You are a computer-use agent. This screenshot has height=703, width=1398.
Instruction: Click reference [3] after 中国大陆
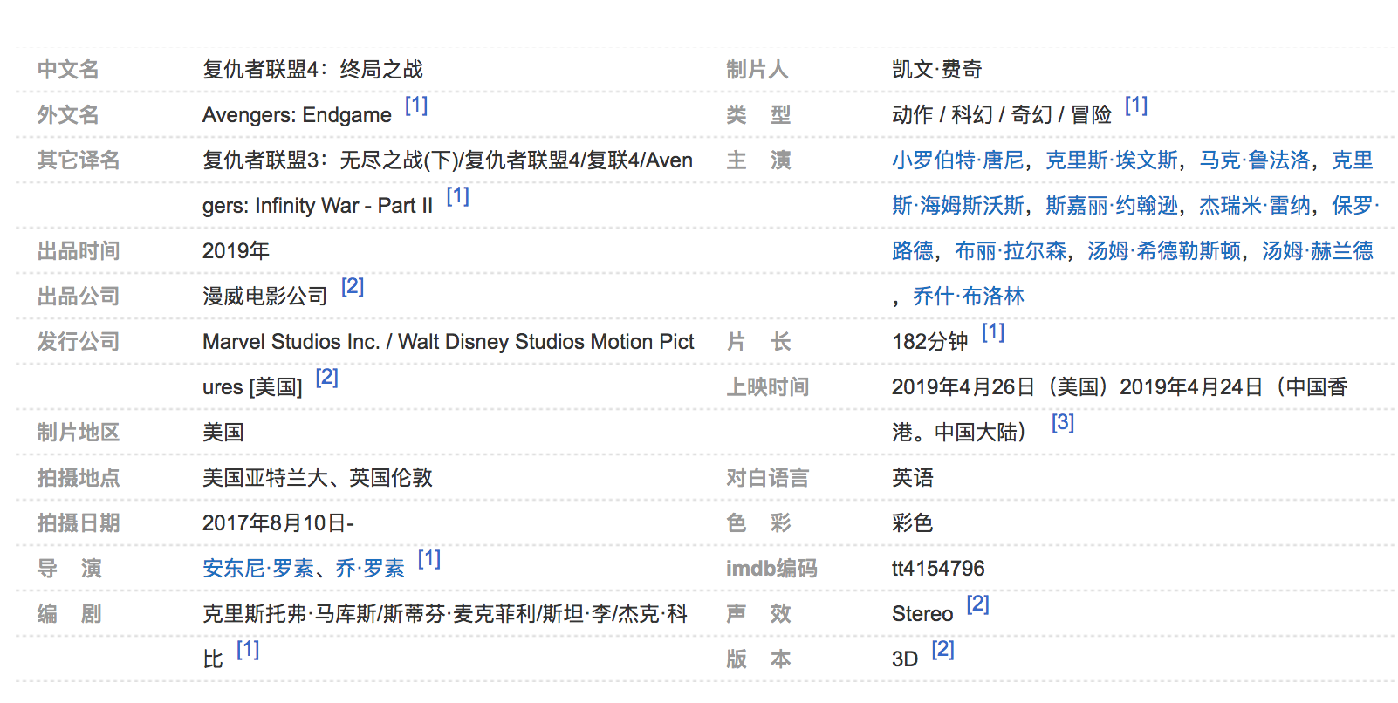[1063, 423]
